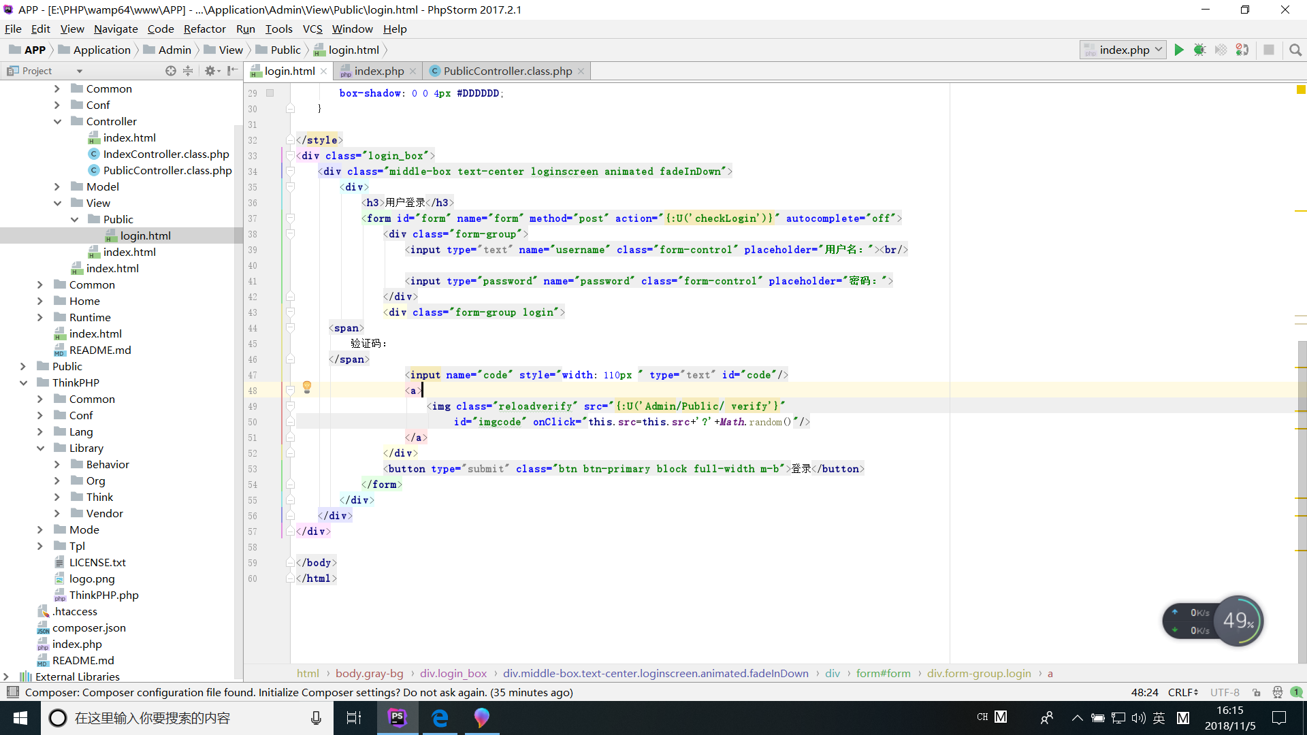Screen dimensions: 1307x735
Task: Run index.php with the green play icon
Action: tap(1179, 50)
